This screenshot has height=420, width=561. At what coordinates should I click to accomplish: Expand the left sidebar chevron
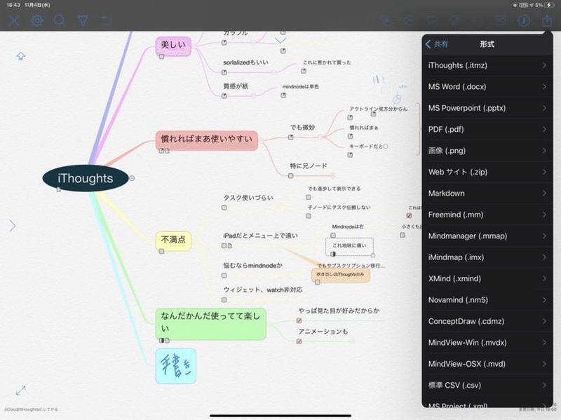pyautogui.click(x=12, y=225)
